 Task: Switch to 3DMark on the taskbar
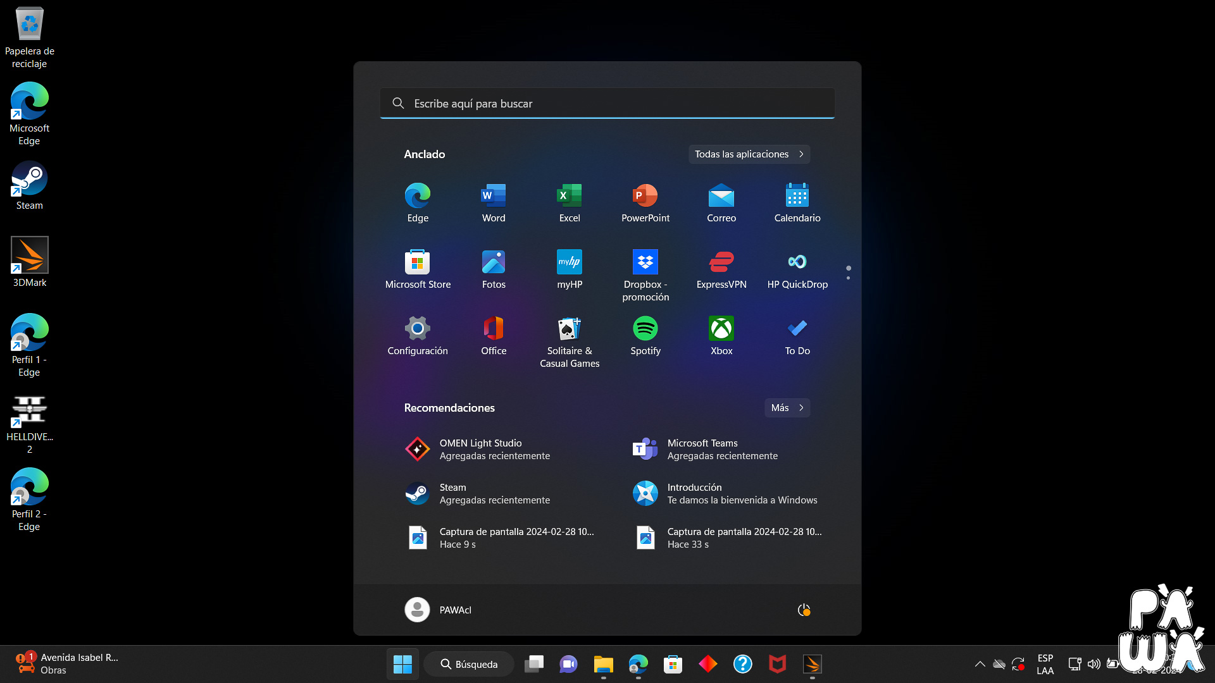[813, 664]
